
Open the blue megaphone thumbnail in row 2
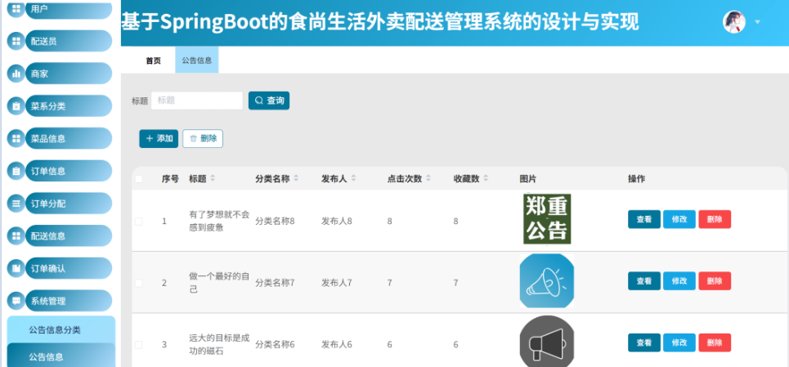coord(547,280)
